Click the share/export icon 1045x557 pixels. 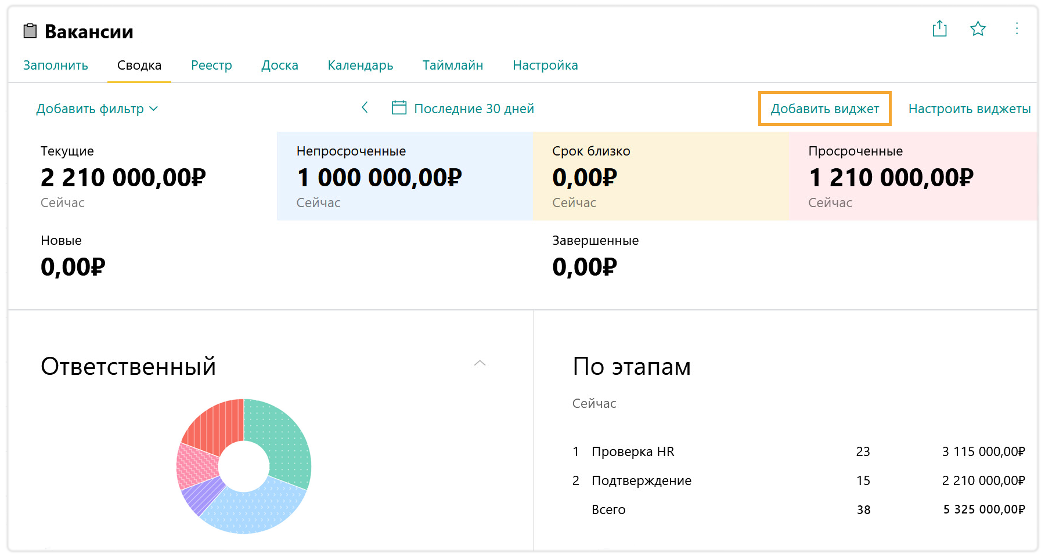(939, 28)
